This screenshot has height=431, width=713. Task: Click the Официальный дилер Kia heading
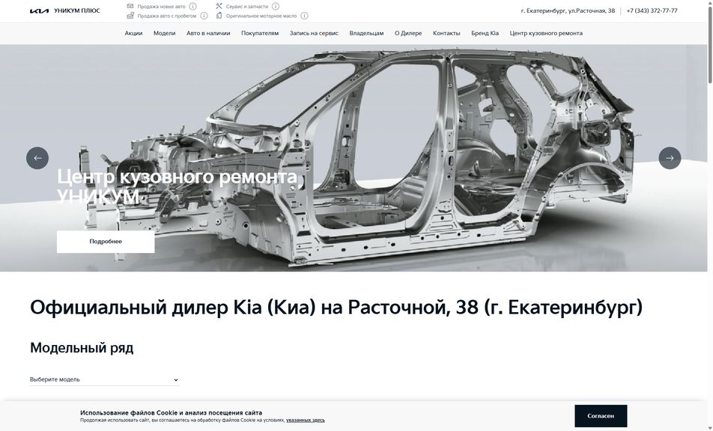coord(336,308)
